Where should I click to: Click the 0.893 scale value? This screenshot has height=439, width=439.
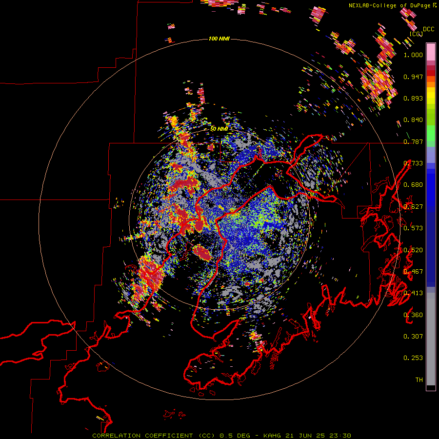(413, 98)
